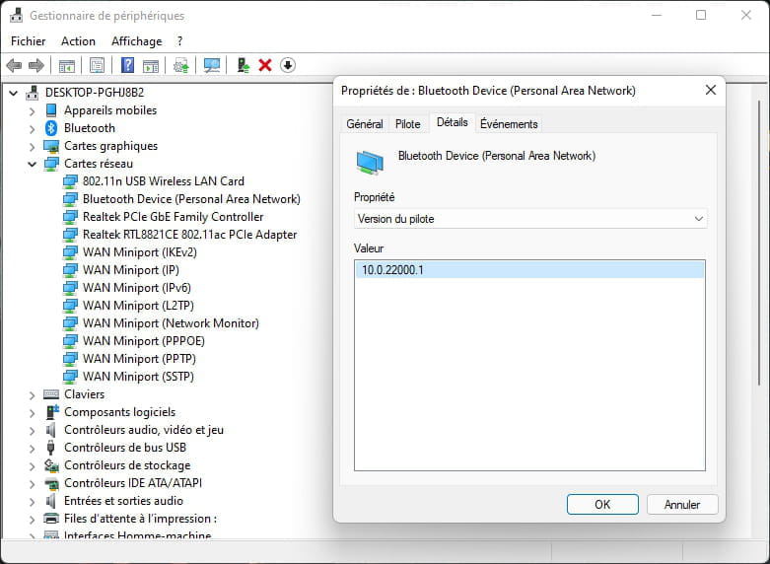Click the network device icon in properties dialog
The image size is (770, 564).
[370, 163]
